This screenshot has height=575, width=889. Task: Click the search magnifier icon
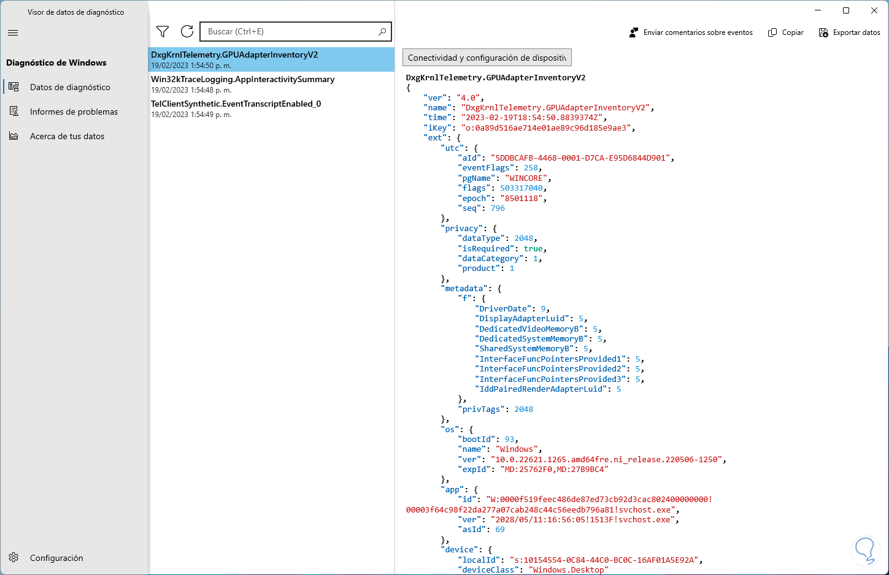click(382, 31)
